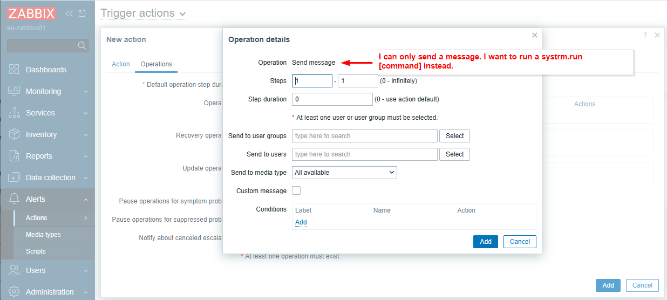Viewport: 667px width, 300px height.
Task: Click the help question mark icon
Action: (x=645, y=35)
